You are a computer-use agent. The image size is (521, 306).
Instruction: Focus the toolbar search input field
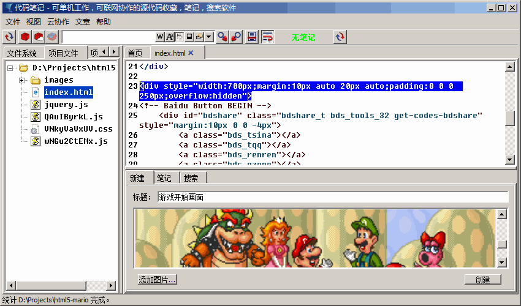pos(108,37)
